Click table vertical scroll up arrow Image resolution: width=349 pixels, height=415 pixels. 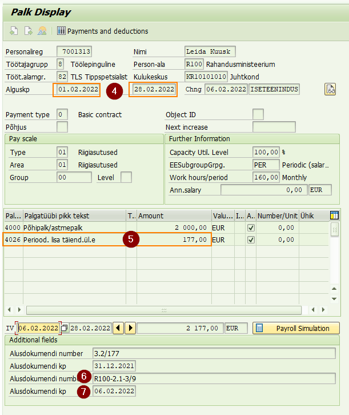(x=334, y=289)
